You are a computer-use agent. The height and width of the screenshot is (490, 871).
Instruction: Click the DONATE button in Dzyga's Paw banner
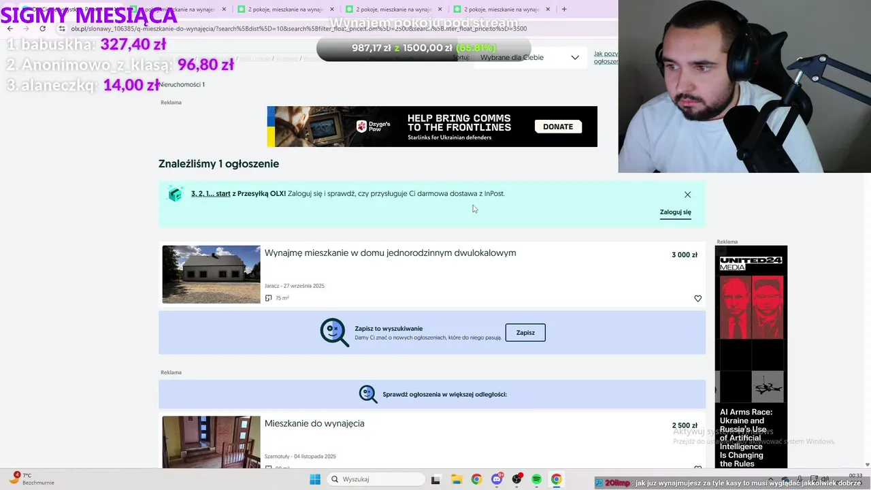click(x=558, y=127)
